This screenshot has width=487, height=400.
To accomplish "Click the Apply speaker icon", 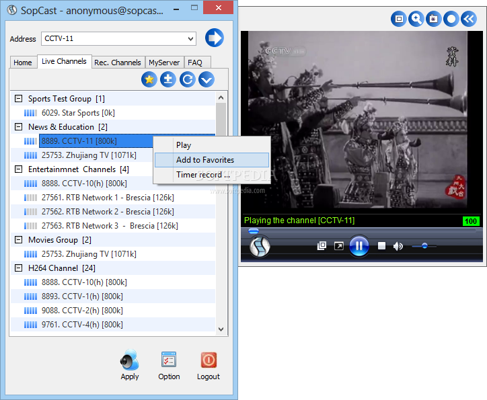I will pos(130,360).
